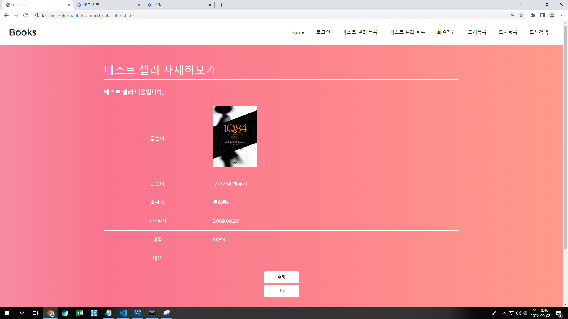Click the 수정 button

click(x=281, y=277)
